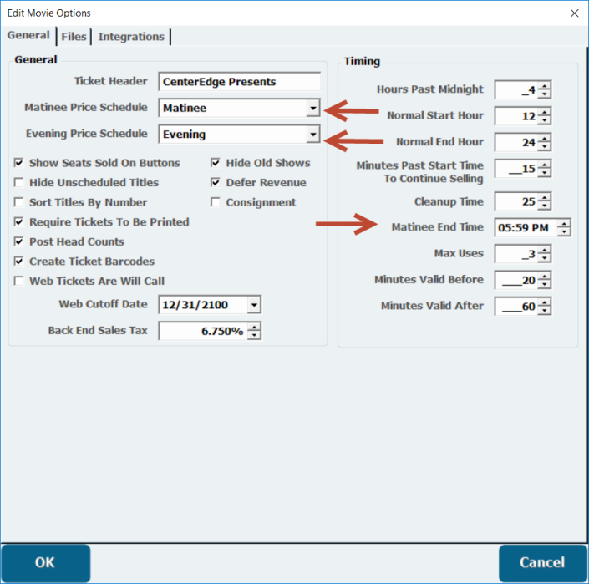The width and height of the screenshot is (589, 584).
Task: Switch to the Files tab
Action: click(74, 37)
